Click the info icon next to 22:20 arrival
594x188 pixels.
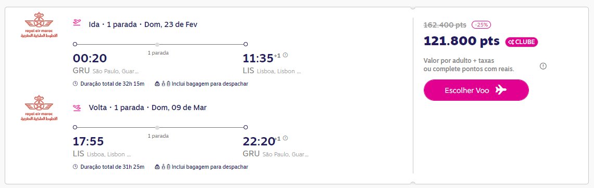coord(285,138)
